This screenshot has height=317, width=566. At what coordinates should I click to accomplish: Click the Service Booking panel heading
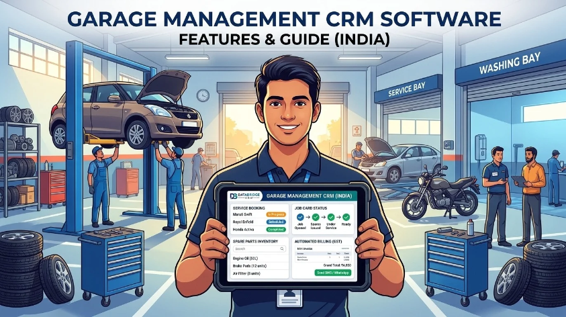coord(248,208)
